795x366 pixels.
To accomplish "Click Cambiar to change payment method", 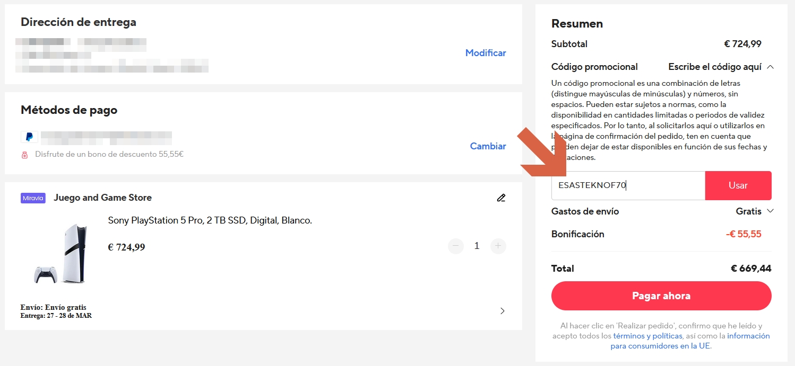I will tap(488, 146).
